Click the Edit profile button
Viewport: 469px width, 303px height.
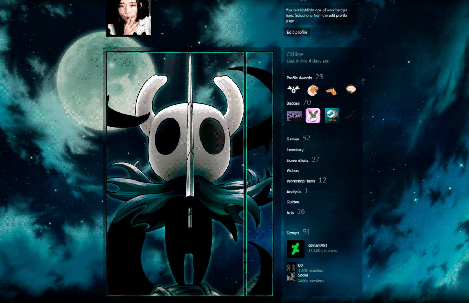click(297, 32)
